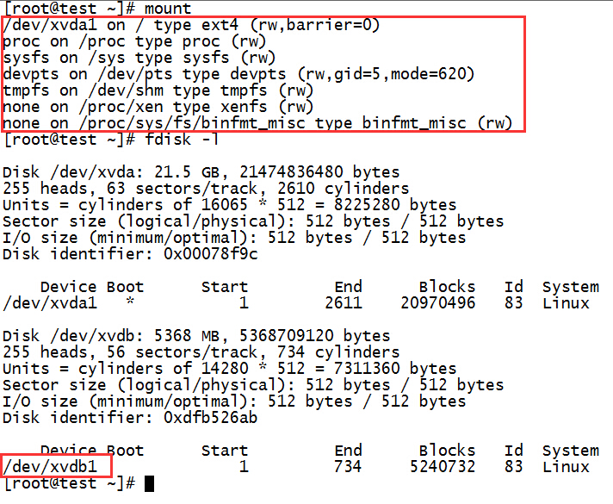Image resolution: width=613 pixels, height=504 pixels.
Task: Click the block count 20970496
Action: point(437,303)
